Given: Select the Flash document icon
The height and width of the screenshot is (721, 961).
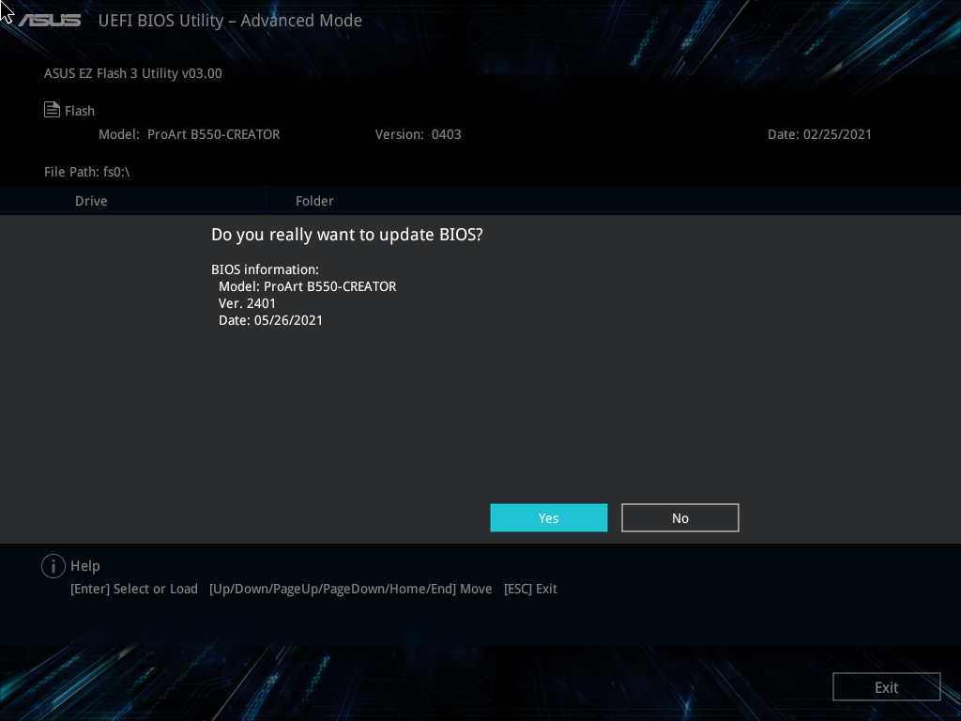Looking at the screenshot, I should click(51, 109).
